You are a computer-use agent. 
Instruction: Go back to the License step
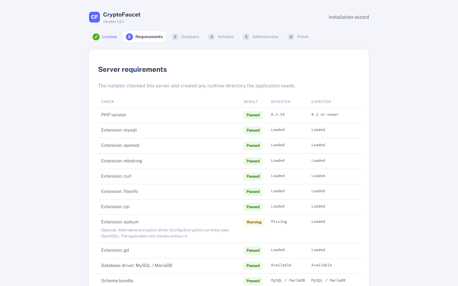(105, 37)
